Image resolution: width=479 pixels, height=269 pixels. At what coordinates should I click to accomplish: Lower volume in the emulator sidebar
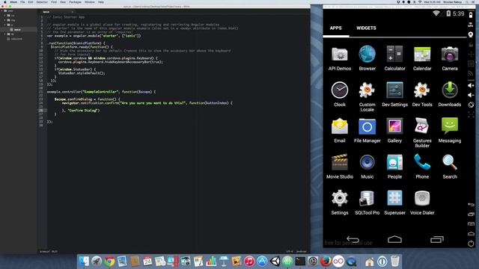click(x=471, y=95)
